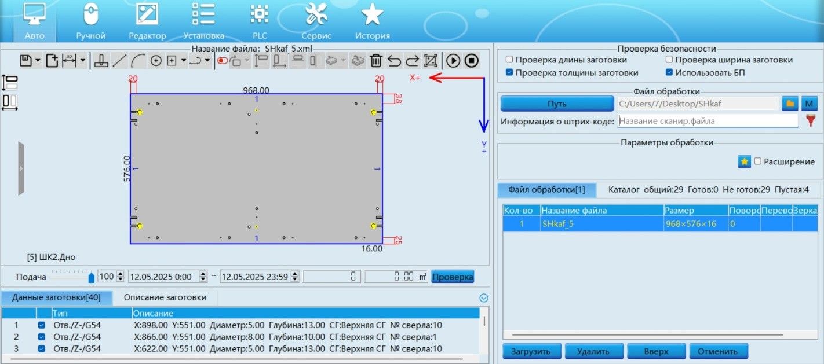The height and width of the screenshot is (364, 824).
Task: Click the end date 12.05.2025 23:59 spinner
Action: (x=296, y=277)
